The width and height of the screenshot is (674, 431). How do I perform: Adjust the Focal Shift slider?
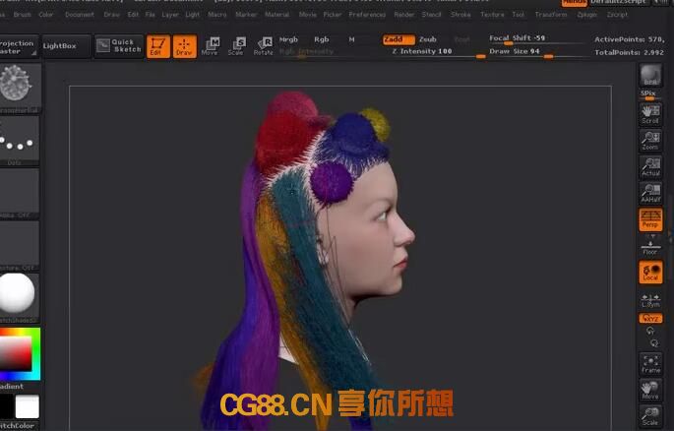click(x=536, y=38)
